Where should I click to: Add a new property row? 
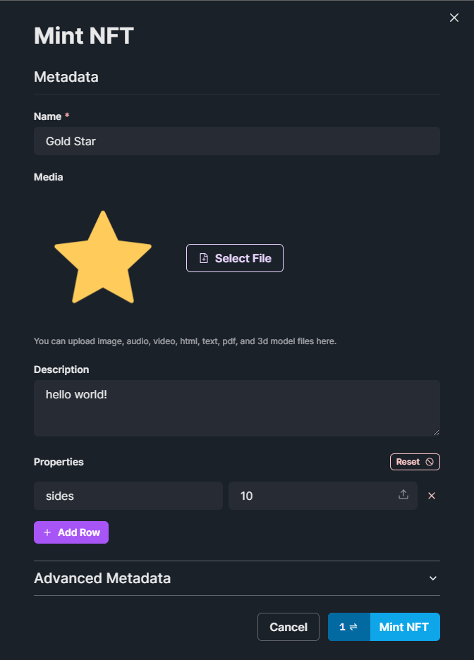pos(71,532)
